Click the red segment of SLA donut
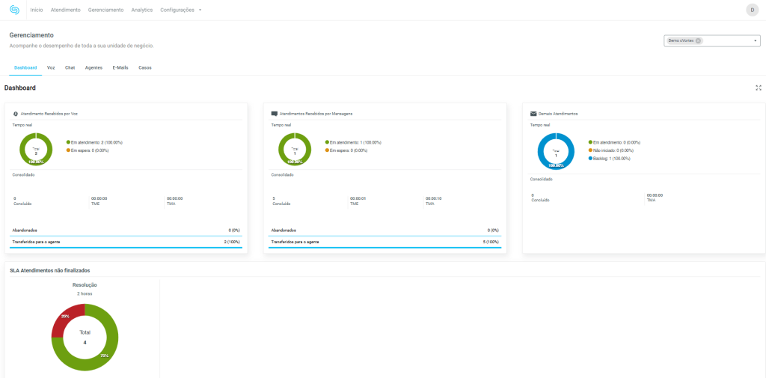Screen dimensions: 766x378 pos(63,319)
